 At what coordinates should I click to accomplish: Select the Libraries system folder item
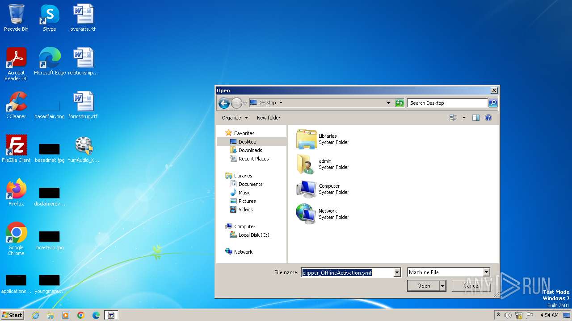(x=323, y=139)
